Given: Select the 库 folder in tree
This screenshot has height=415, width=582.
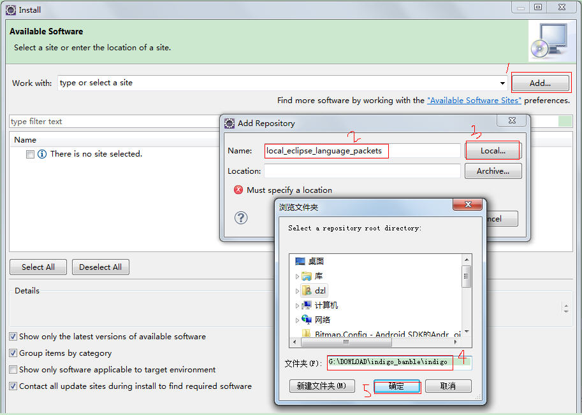Looking at the screenshot, I should click(x=319, y=276).
